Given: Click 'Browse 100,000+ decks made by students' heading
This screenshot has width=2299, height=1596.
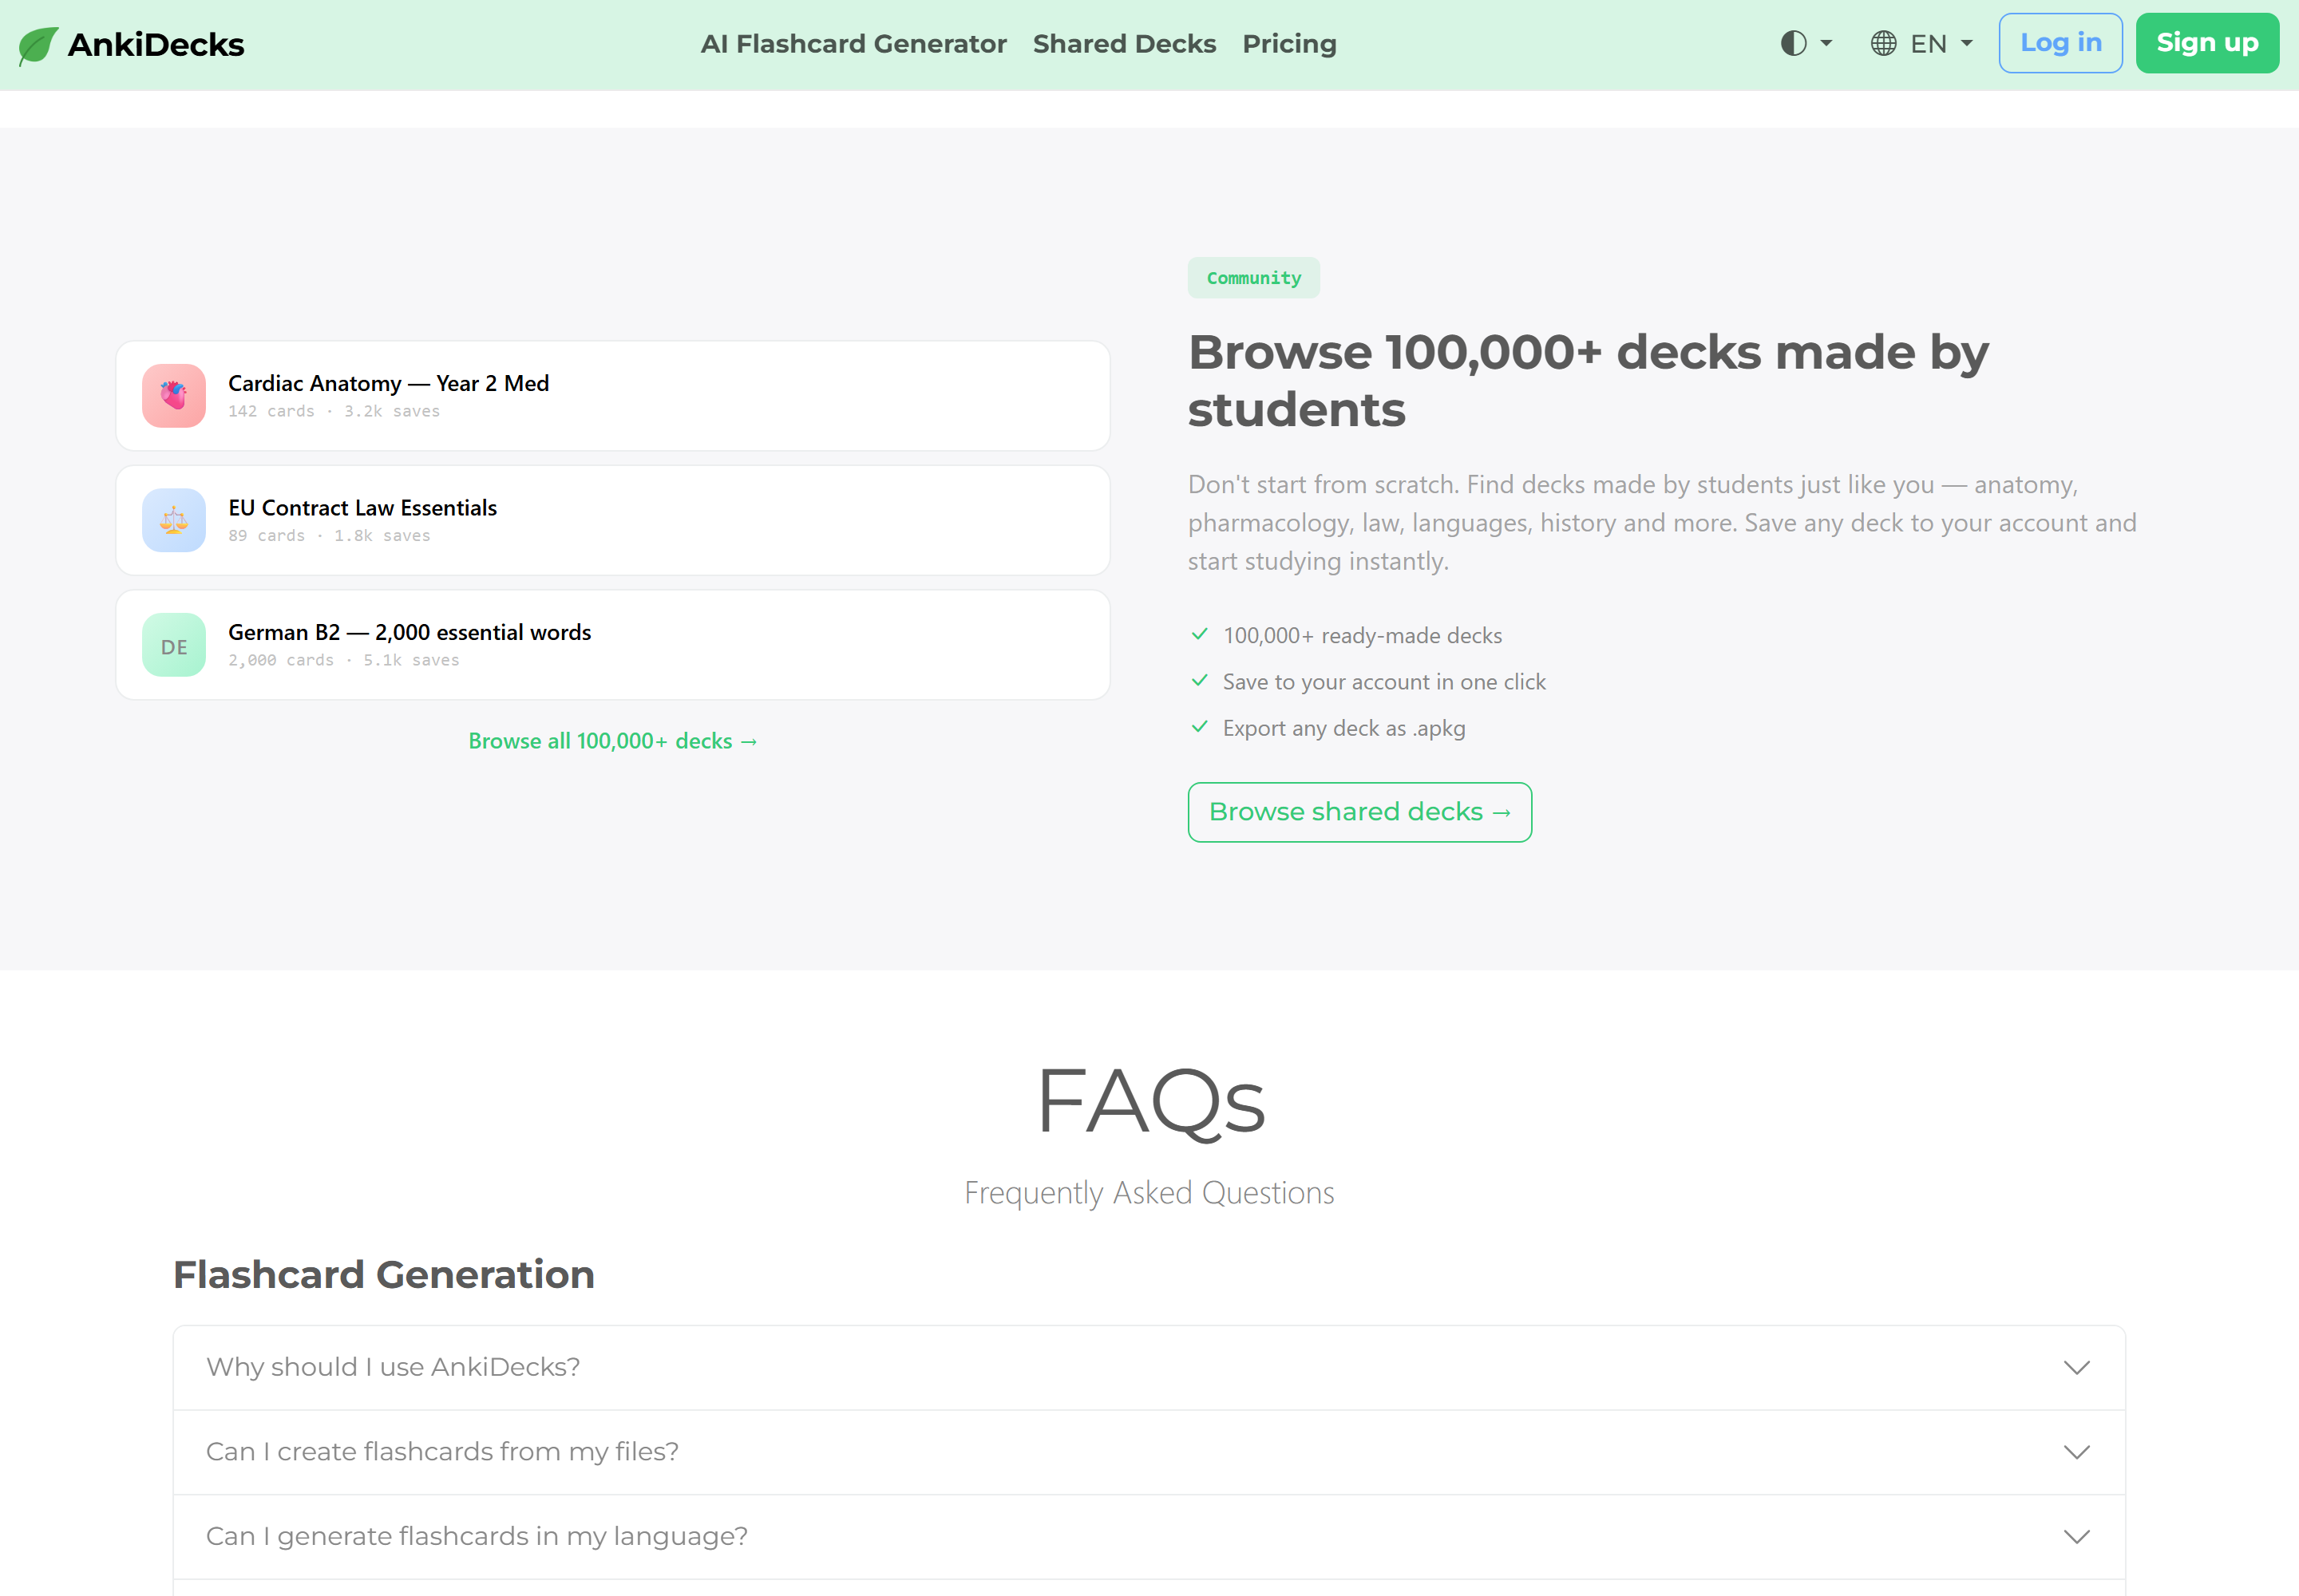Looking at the screenshot, I should 1588,381.
